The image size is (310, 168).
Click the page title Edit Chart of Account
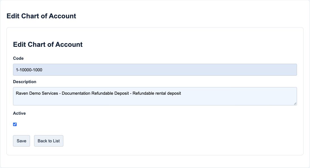(41, 16)
